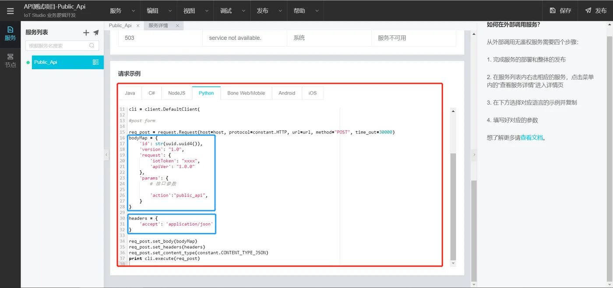
Task: Click the 如何在外部调用服务? heading
Action: click(x=513, y=25)
